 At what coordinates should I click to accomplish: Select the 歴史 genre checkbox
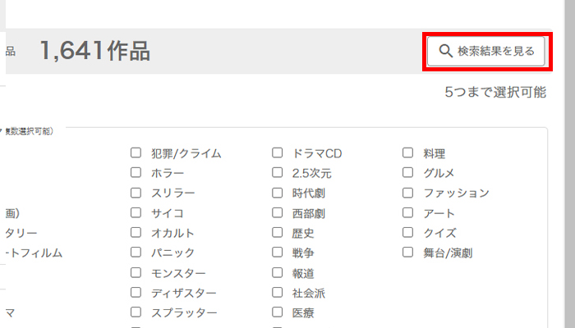[277, 233]
